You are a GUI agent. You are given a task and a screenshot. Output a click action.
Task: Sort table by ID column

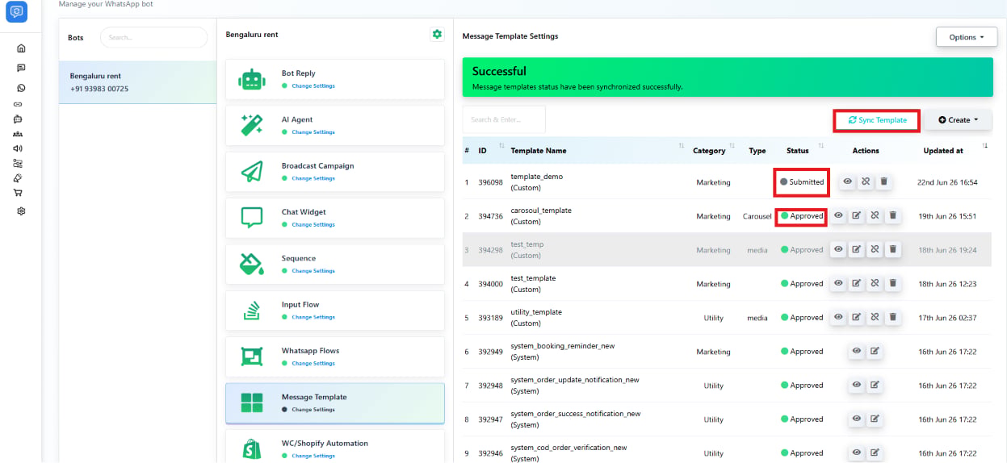pyautogui.click(x=502, y=146)
